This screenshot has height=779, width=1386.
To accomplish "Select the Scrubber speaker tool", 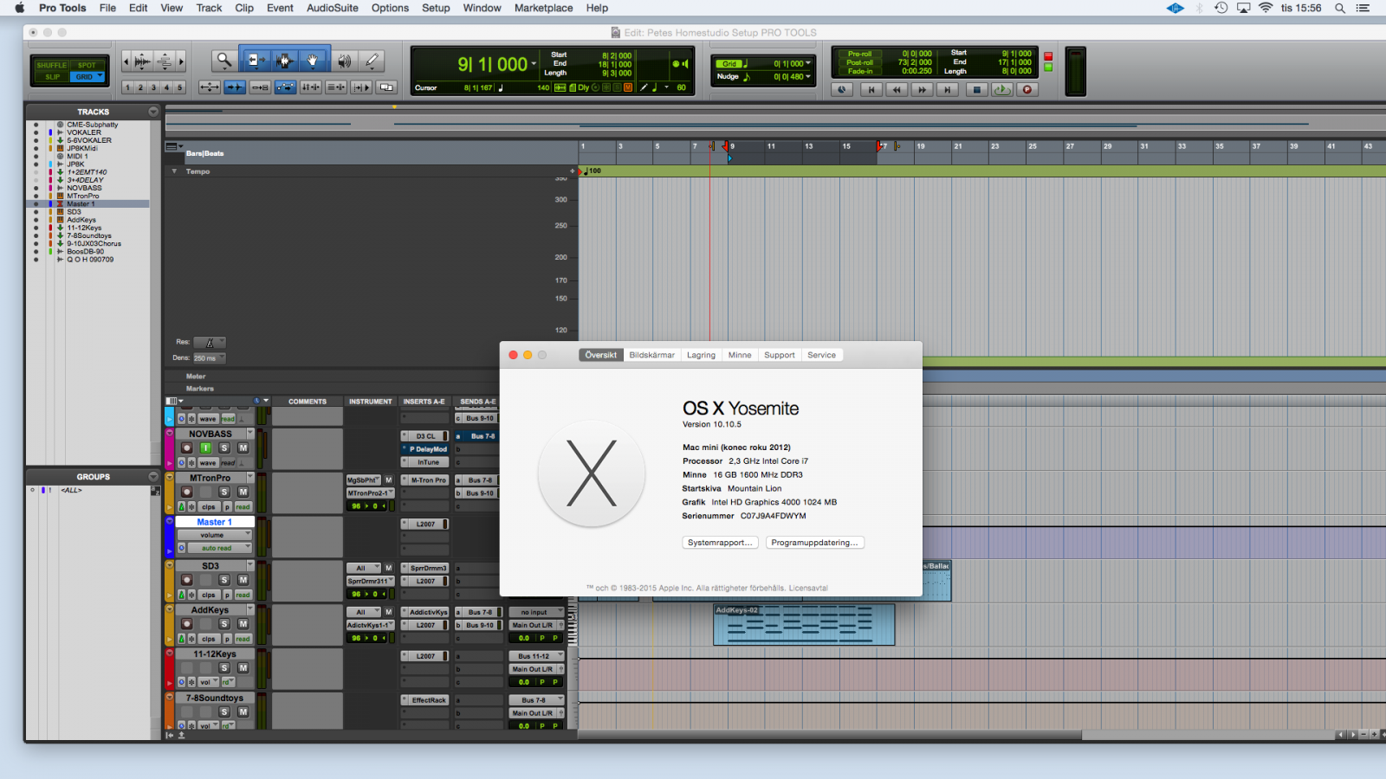I will tap(345, 61).
